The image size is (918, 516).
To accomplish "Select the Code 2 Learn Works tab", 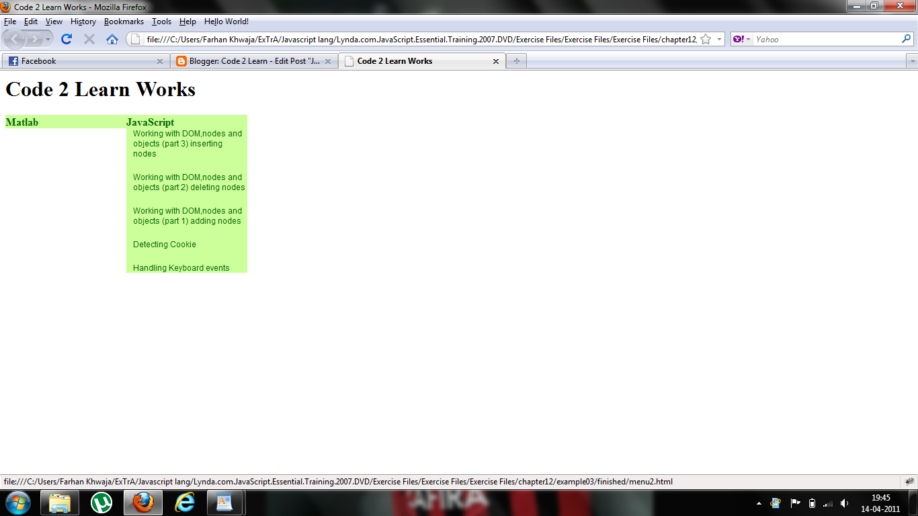I will [x=422, y=61].
